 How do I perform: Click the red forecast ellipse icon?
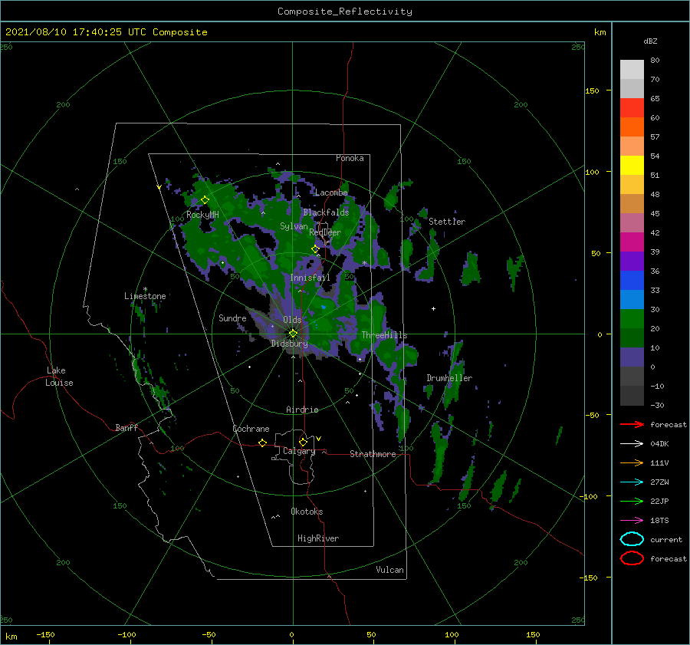pos(632,558)
